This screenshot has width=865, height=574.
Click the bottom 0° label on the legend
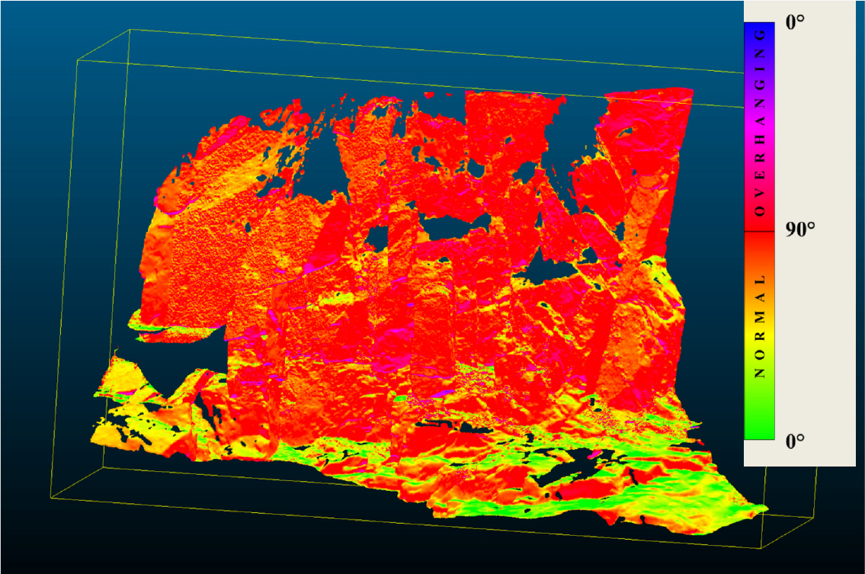point(795,441)
